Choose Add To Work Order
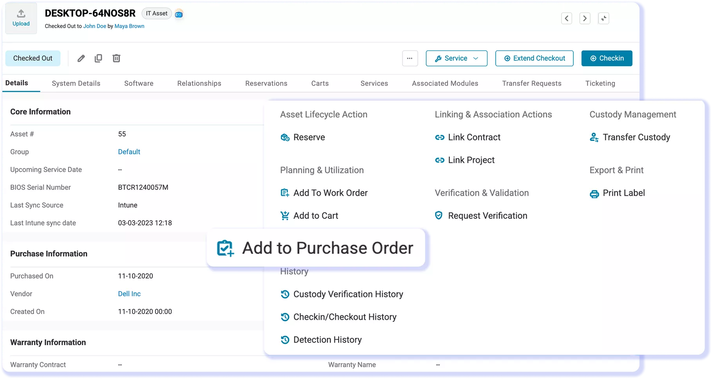 pos(324,193)
